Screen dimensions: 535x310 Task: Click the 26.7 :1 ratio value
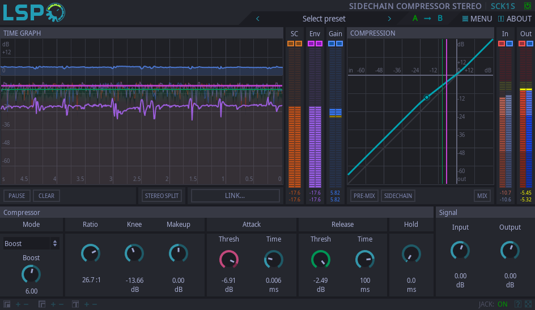point(91,280)
